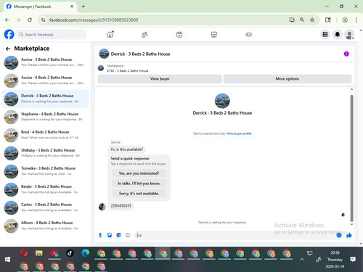Go back using browser back arrow
This screenshot has height=272, width=363.
[7, 20]
